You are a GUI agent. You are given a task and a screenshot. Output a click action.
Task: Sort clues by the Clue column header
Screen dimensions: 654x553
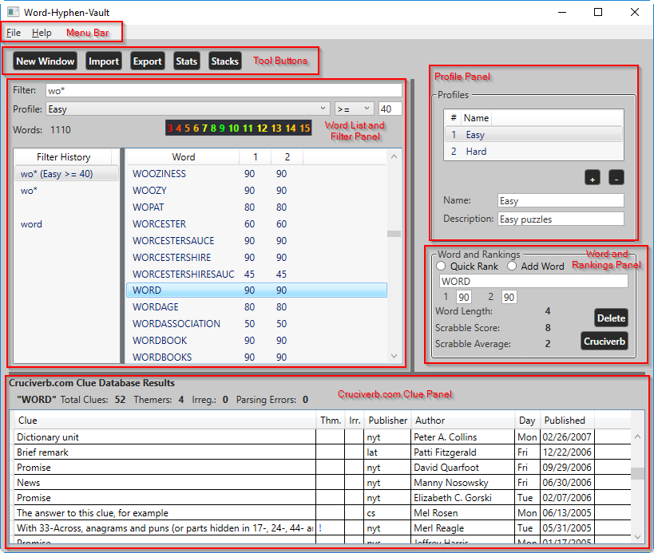pos(165,421)
